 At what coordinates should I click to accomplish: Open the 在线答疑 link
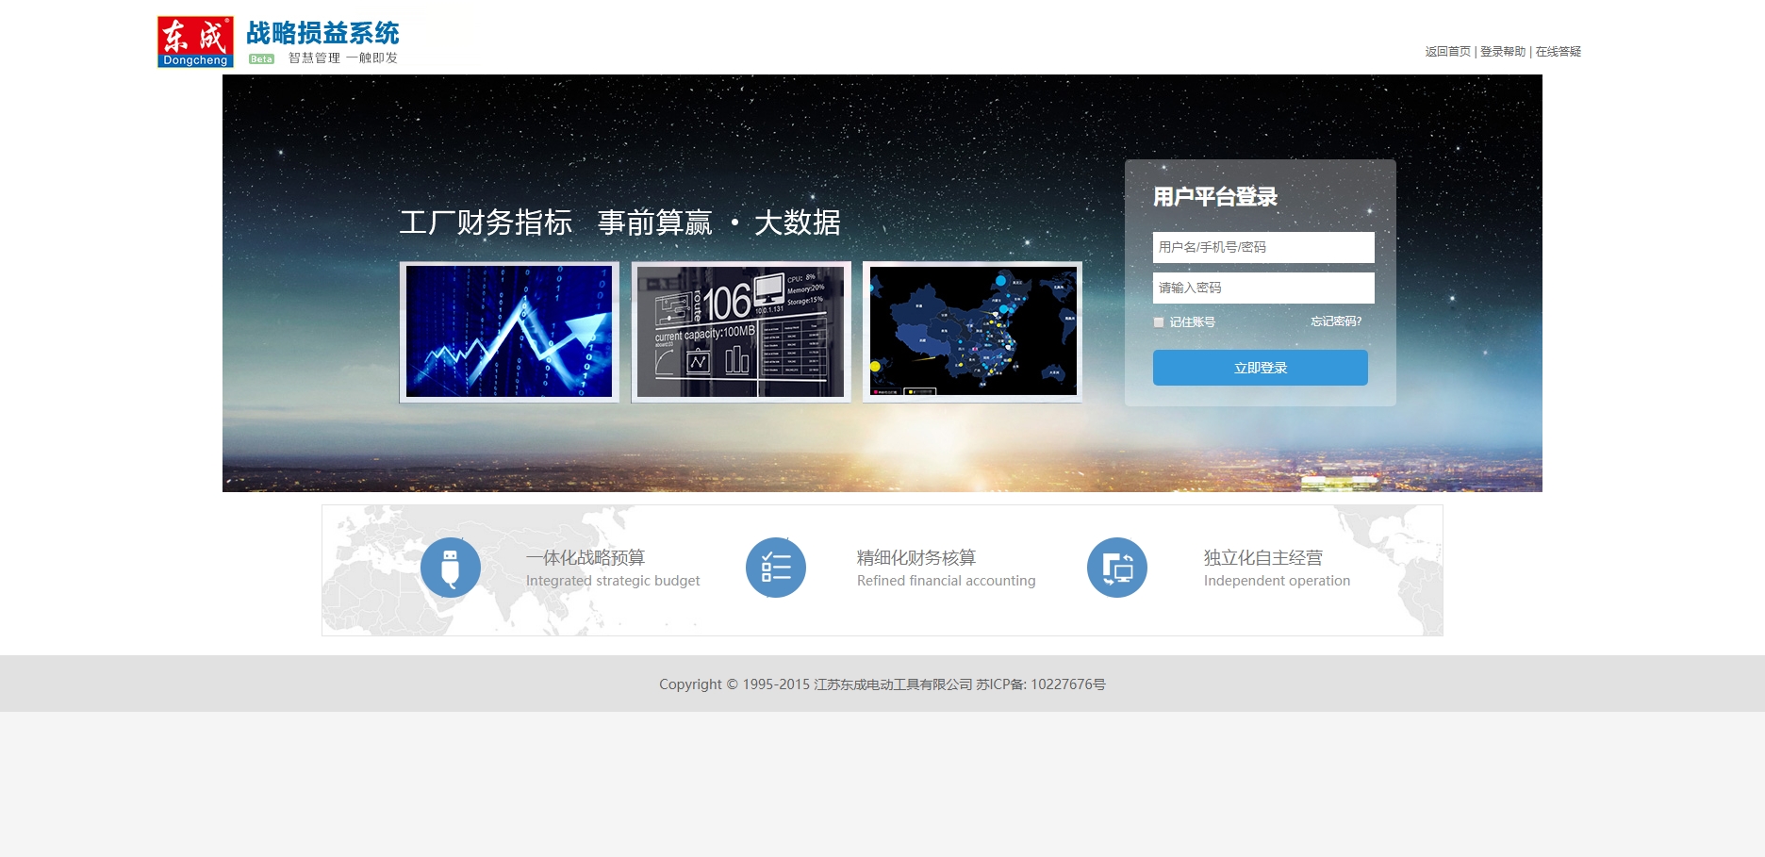[x=1559, y=52]
